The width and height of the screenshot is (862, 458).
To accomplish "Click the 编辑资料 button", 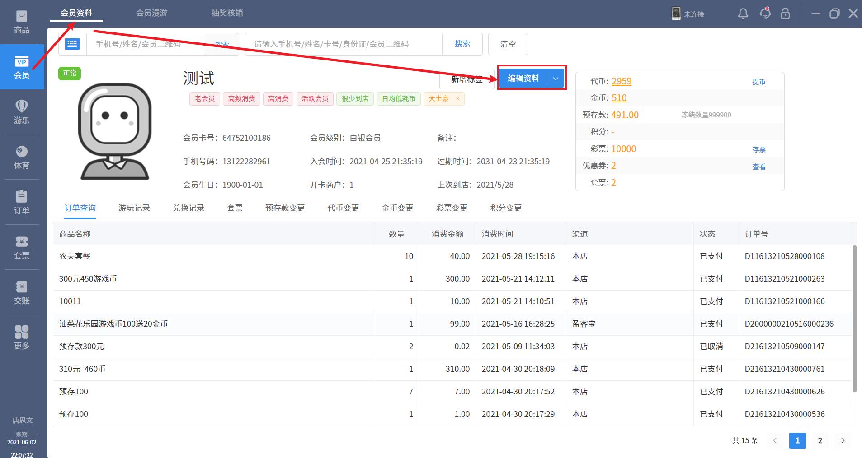I will (523, 78).
